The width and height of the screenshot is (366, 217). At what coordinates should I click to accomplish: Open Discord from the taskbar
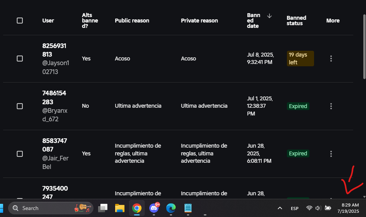coord(154,208)
